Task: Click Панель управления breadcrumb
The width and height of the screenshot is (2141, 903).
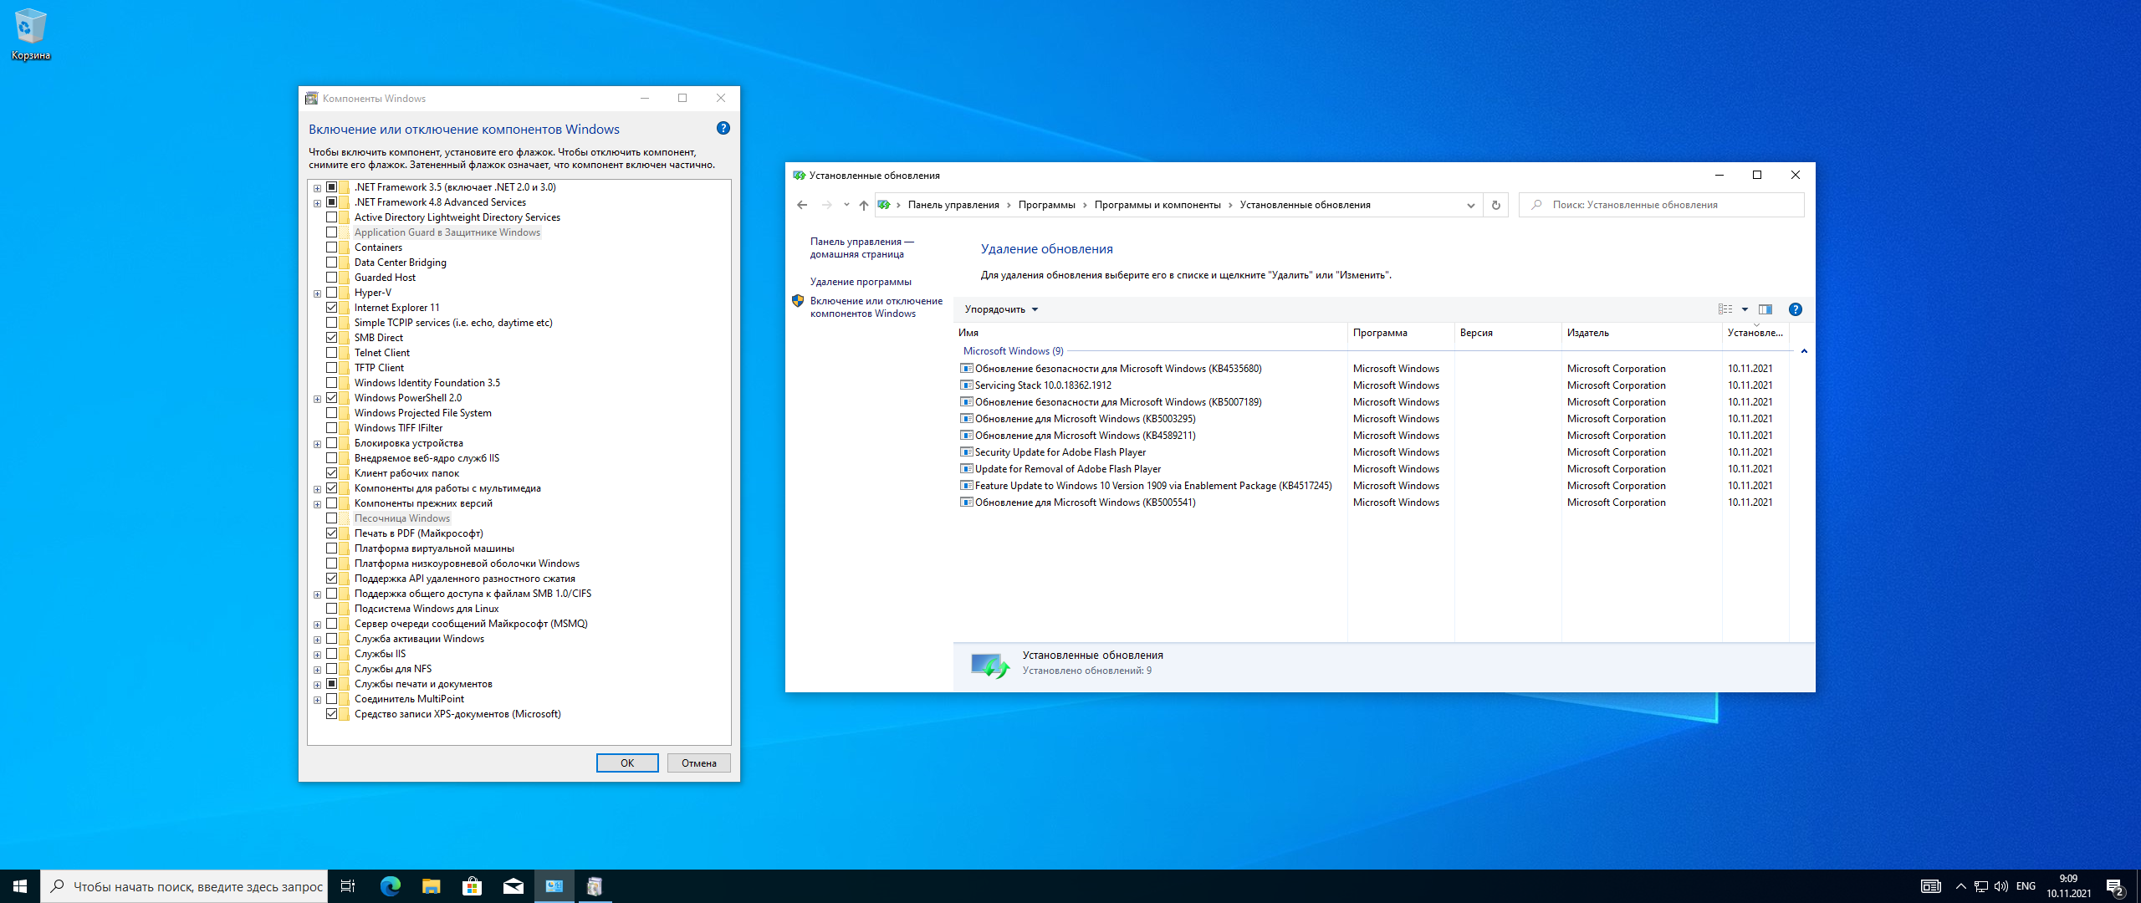Action: pyautogui.click(x=953, y=205)
